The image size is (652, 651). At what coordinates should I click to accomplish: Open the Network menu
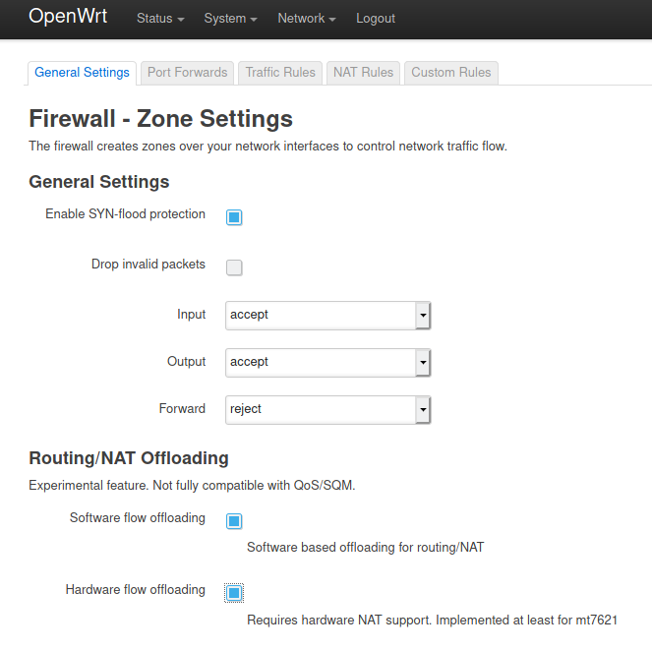tap(307, 19)
